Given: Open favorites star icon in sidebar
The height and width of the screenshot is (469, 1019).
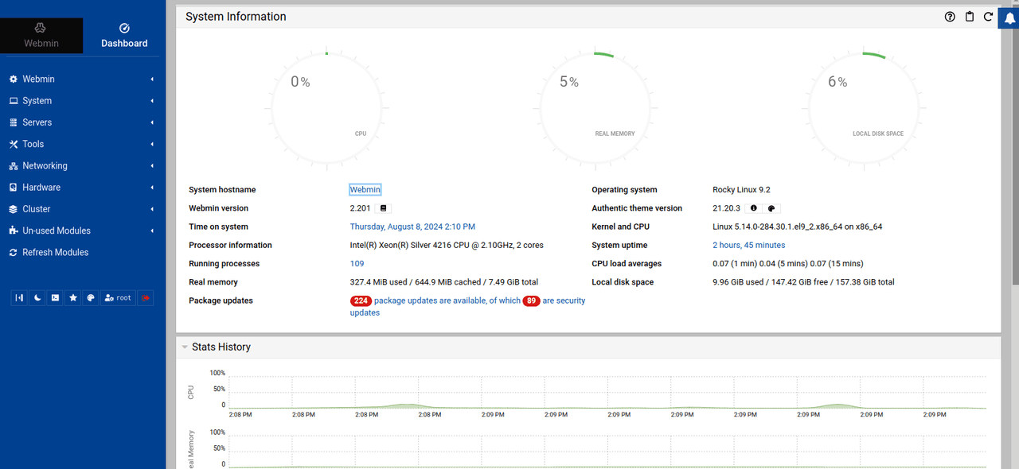Looking at the screenshot, I should [73, 298].
